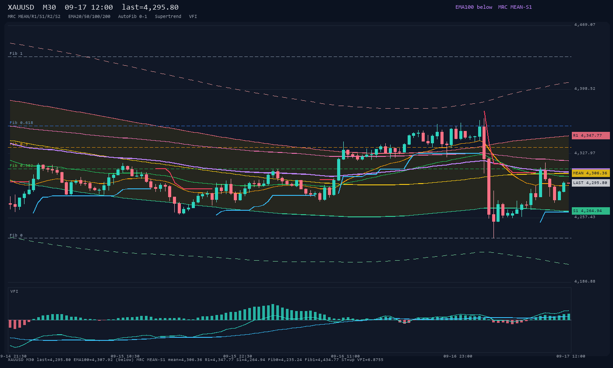
Task: Click the 4,469.07 price axis value
Action: pyautogui.click(x=585, y=25)
